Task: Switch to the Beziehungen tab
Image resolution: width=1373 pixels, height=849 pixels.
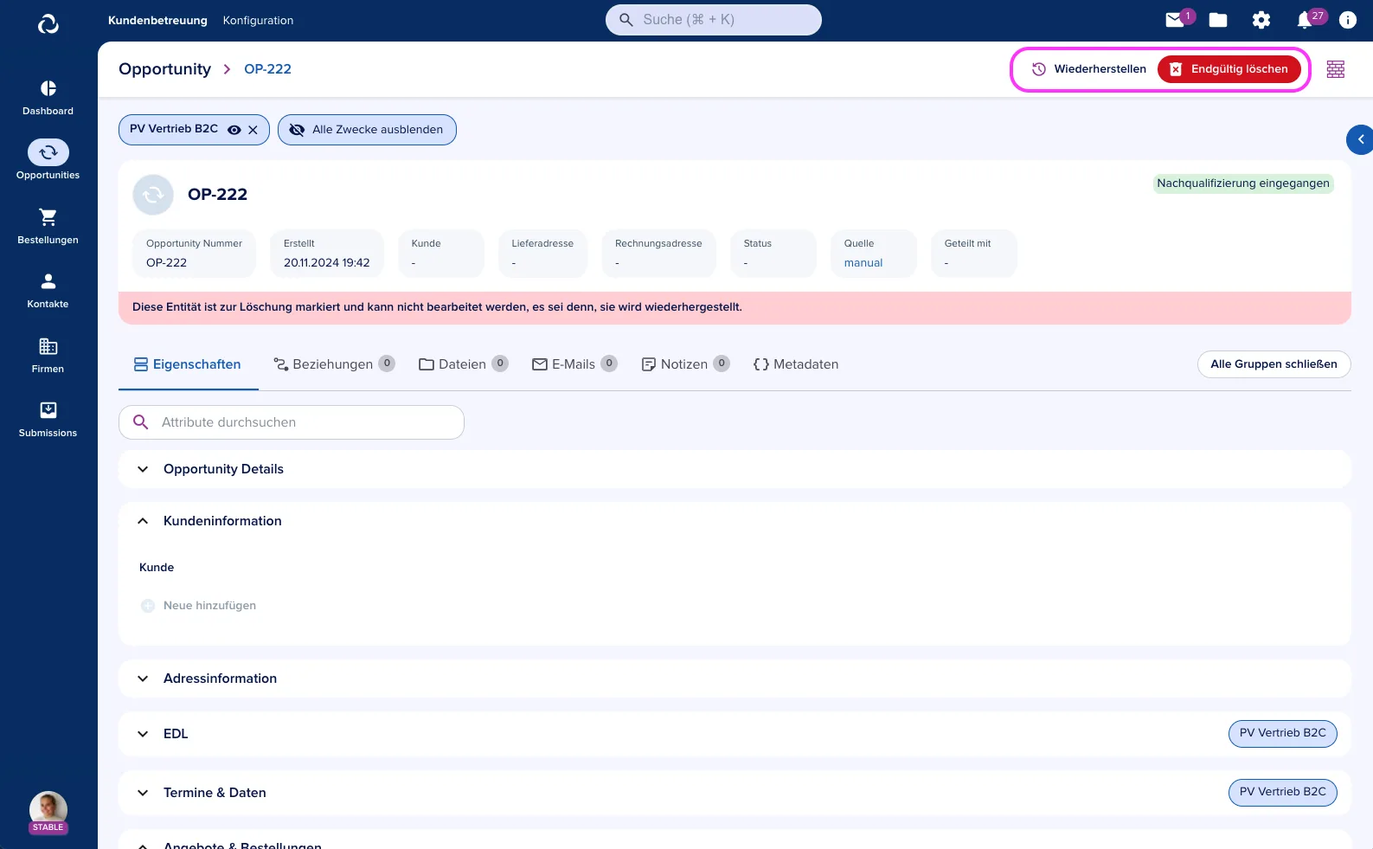Action: pyautogui.click(x=334, y=364)
